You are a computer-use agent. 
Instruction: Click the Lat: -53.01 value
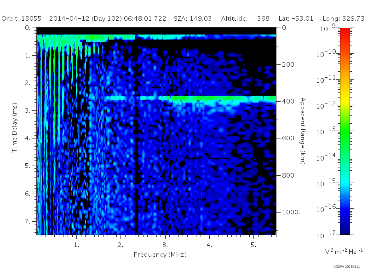(x=296, y=18)
